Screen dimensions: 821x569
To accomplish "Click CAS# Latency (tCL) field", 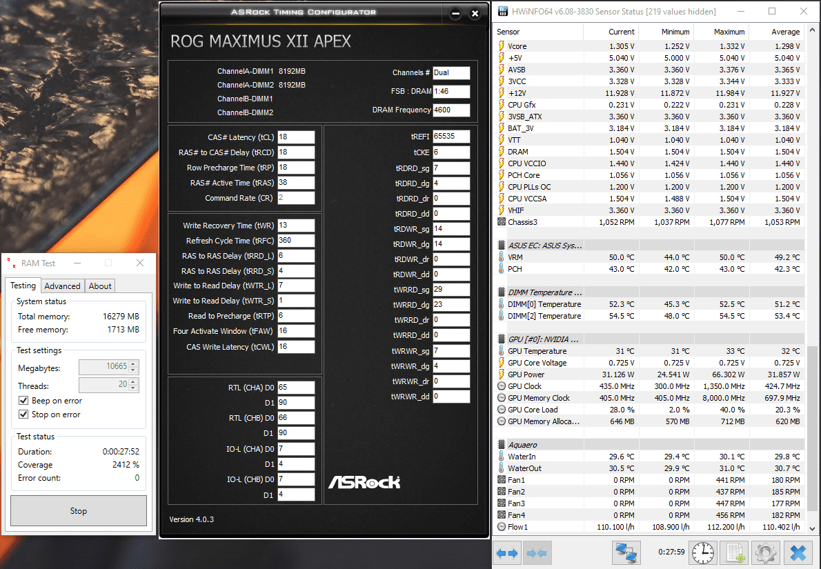I will click(296, 137).
